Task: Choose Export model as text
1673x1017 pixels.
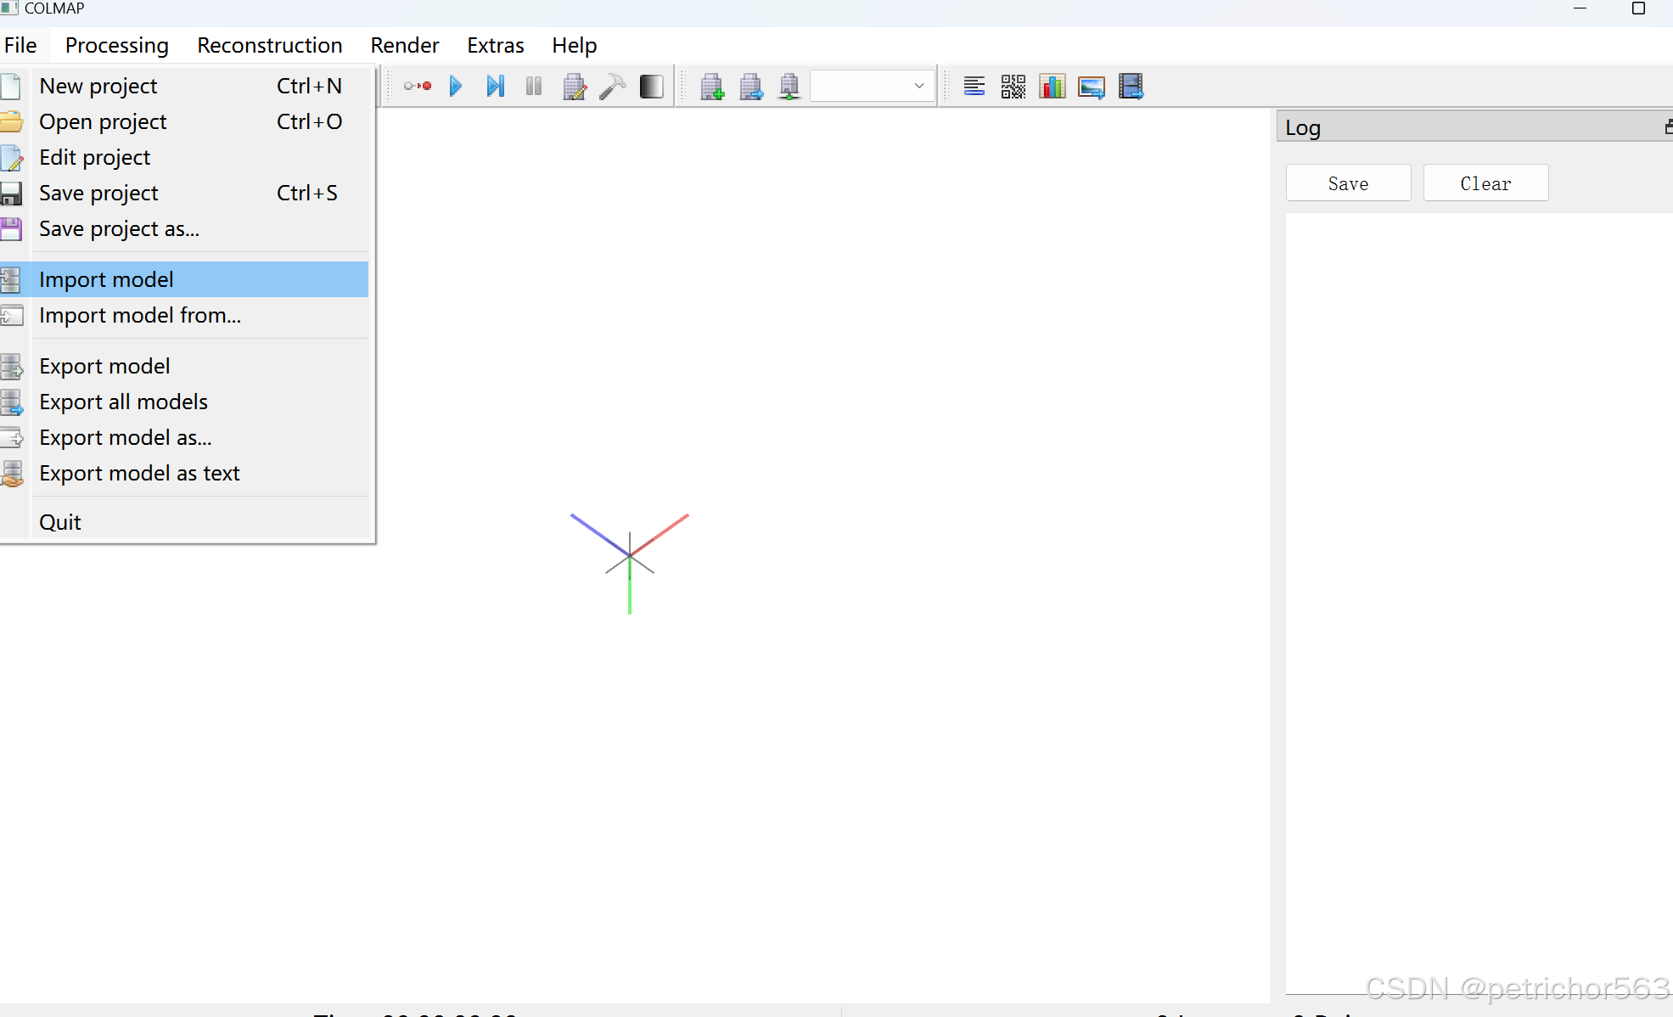Action: click(x=139, y=473)
